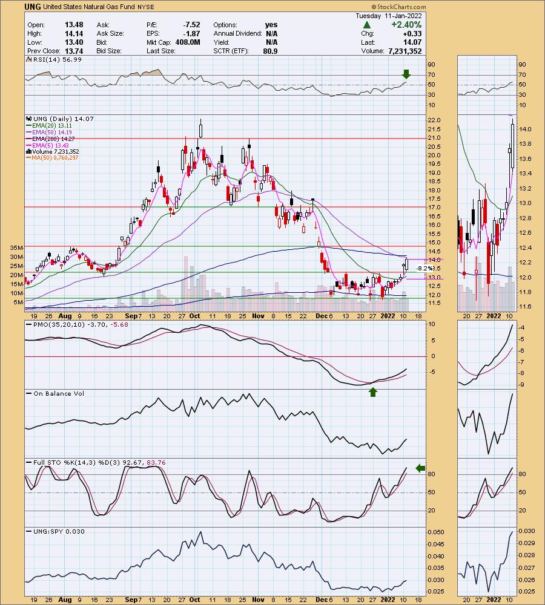Click the zoomed PMO thumbnail panel
The image size is (545, 605).
[487, 355]
